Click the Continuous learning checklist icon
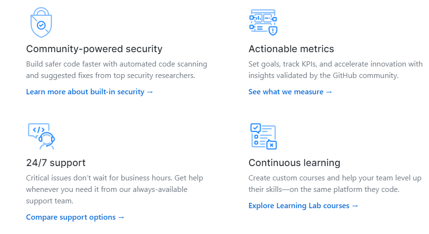429x234 pixels. (263, 136)
